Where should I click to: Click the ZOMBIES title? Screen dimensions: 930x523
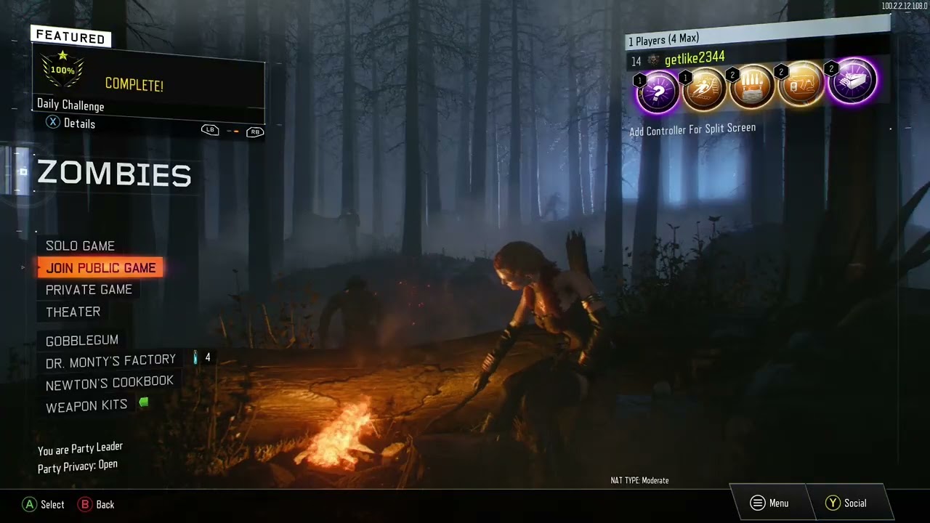[114, 174]
